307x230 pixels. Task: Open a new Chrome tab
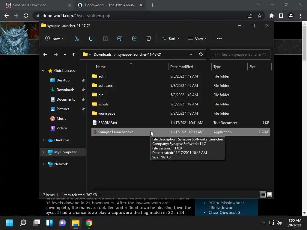153,5
